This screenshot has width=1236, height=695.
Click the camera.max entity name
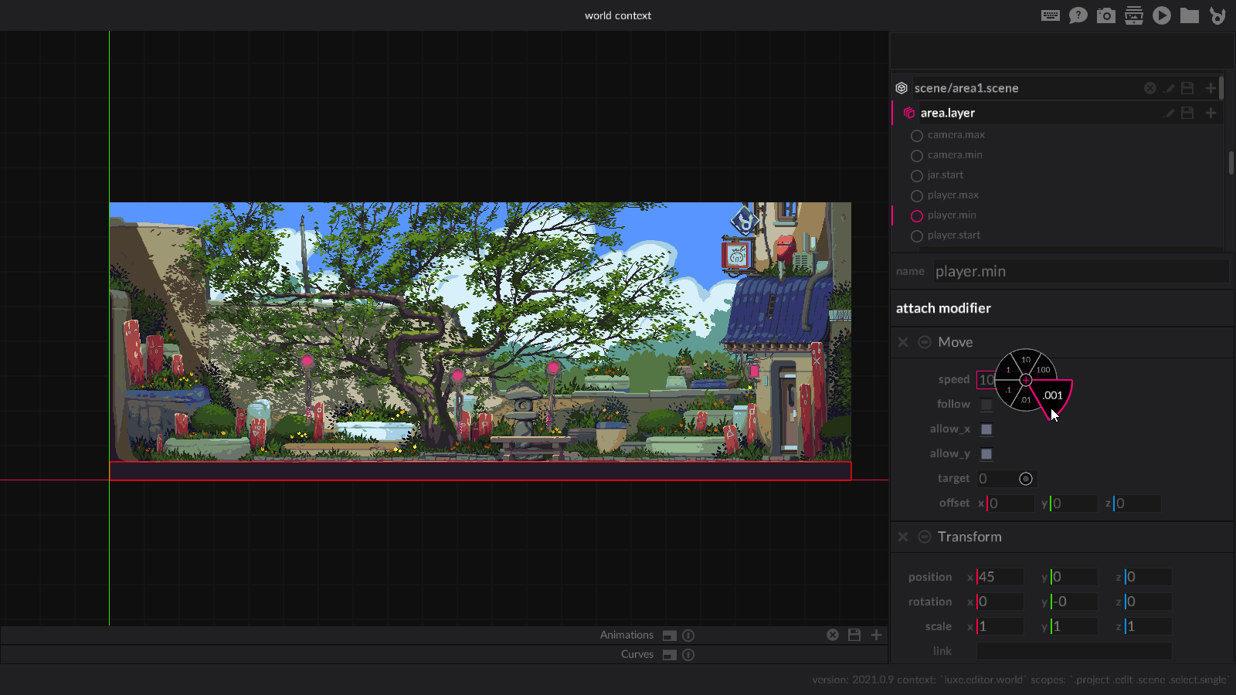956,134
